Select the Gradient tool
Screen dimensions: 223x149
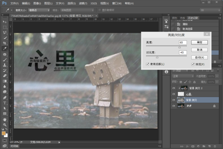click(x=5, y=81)
